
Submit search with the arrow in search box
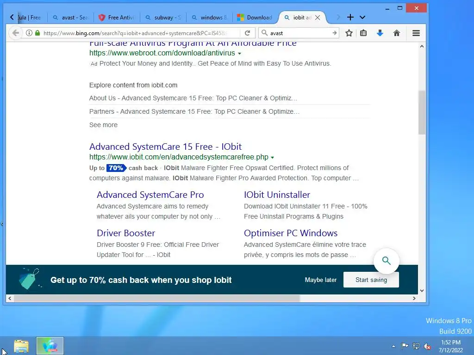[334, 33]
